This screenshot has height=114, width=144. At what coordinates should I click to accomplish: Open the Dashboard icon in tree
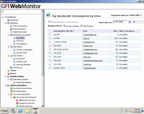click(8, 20)
